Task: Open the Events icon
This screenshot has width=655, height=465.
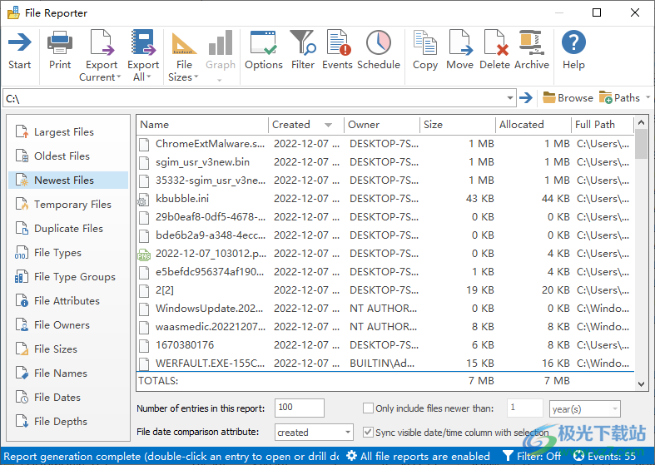Action: coord(338,42)
